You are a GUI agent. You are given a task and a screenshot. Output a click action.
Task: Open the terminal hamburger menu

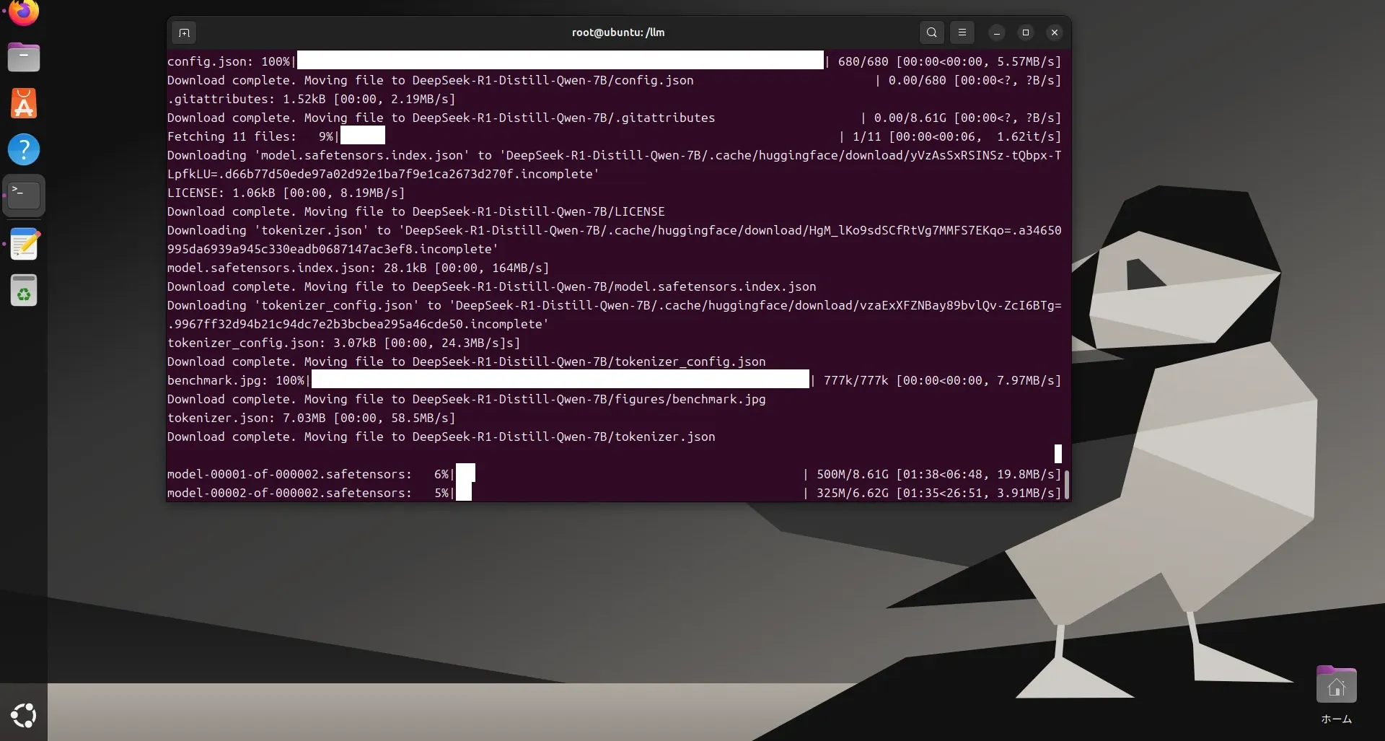(962, 32)
